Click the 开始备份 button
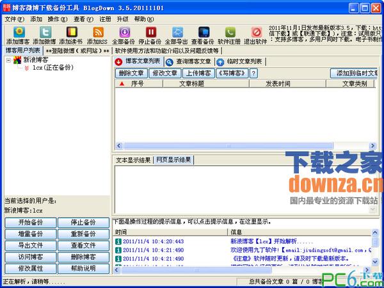Viewport: 384px width, 288px height. (31, 223)
